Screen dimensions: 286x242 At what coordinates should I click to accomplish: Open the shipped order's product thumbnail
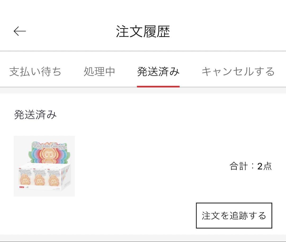[x=44, y=166]
